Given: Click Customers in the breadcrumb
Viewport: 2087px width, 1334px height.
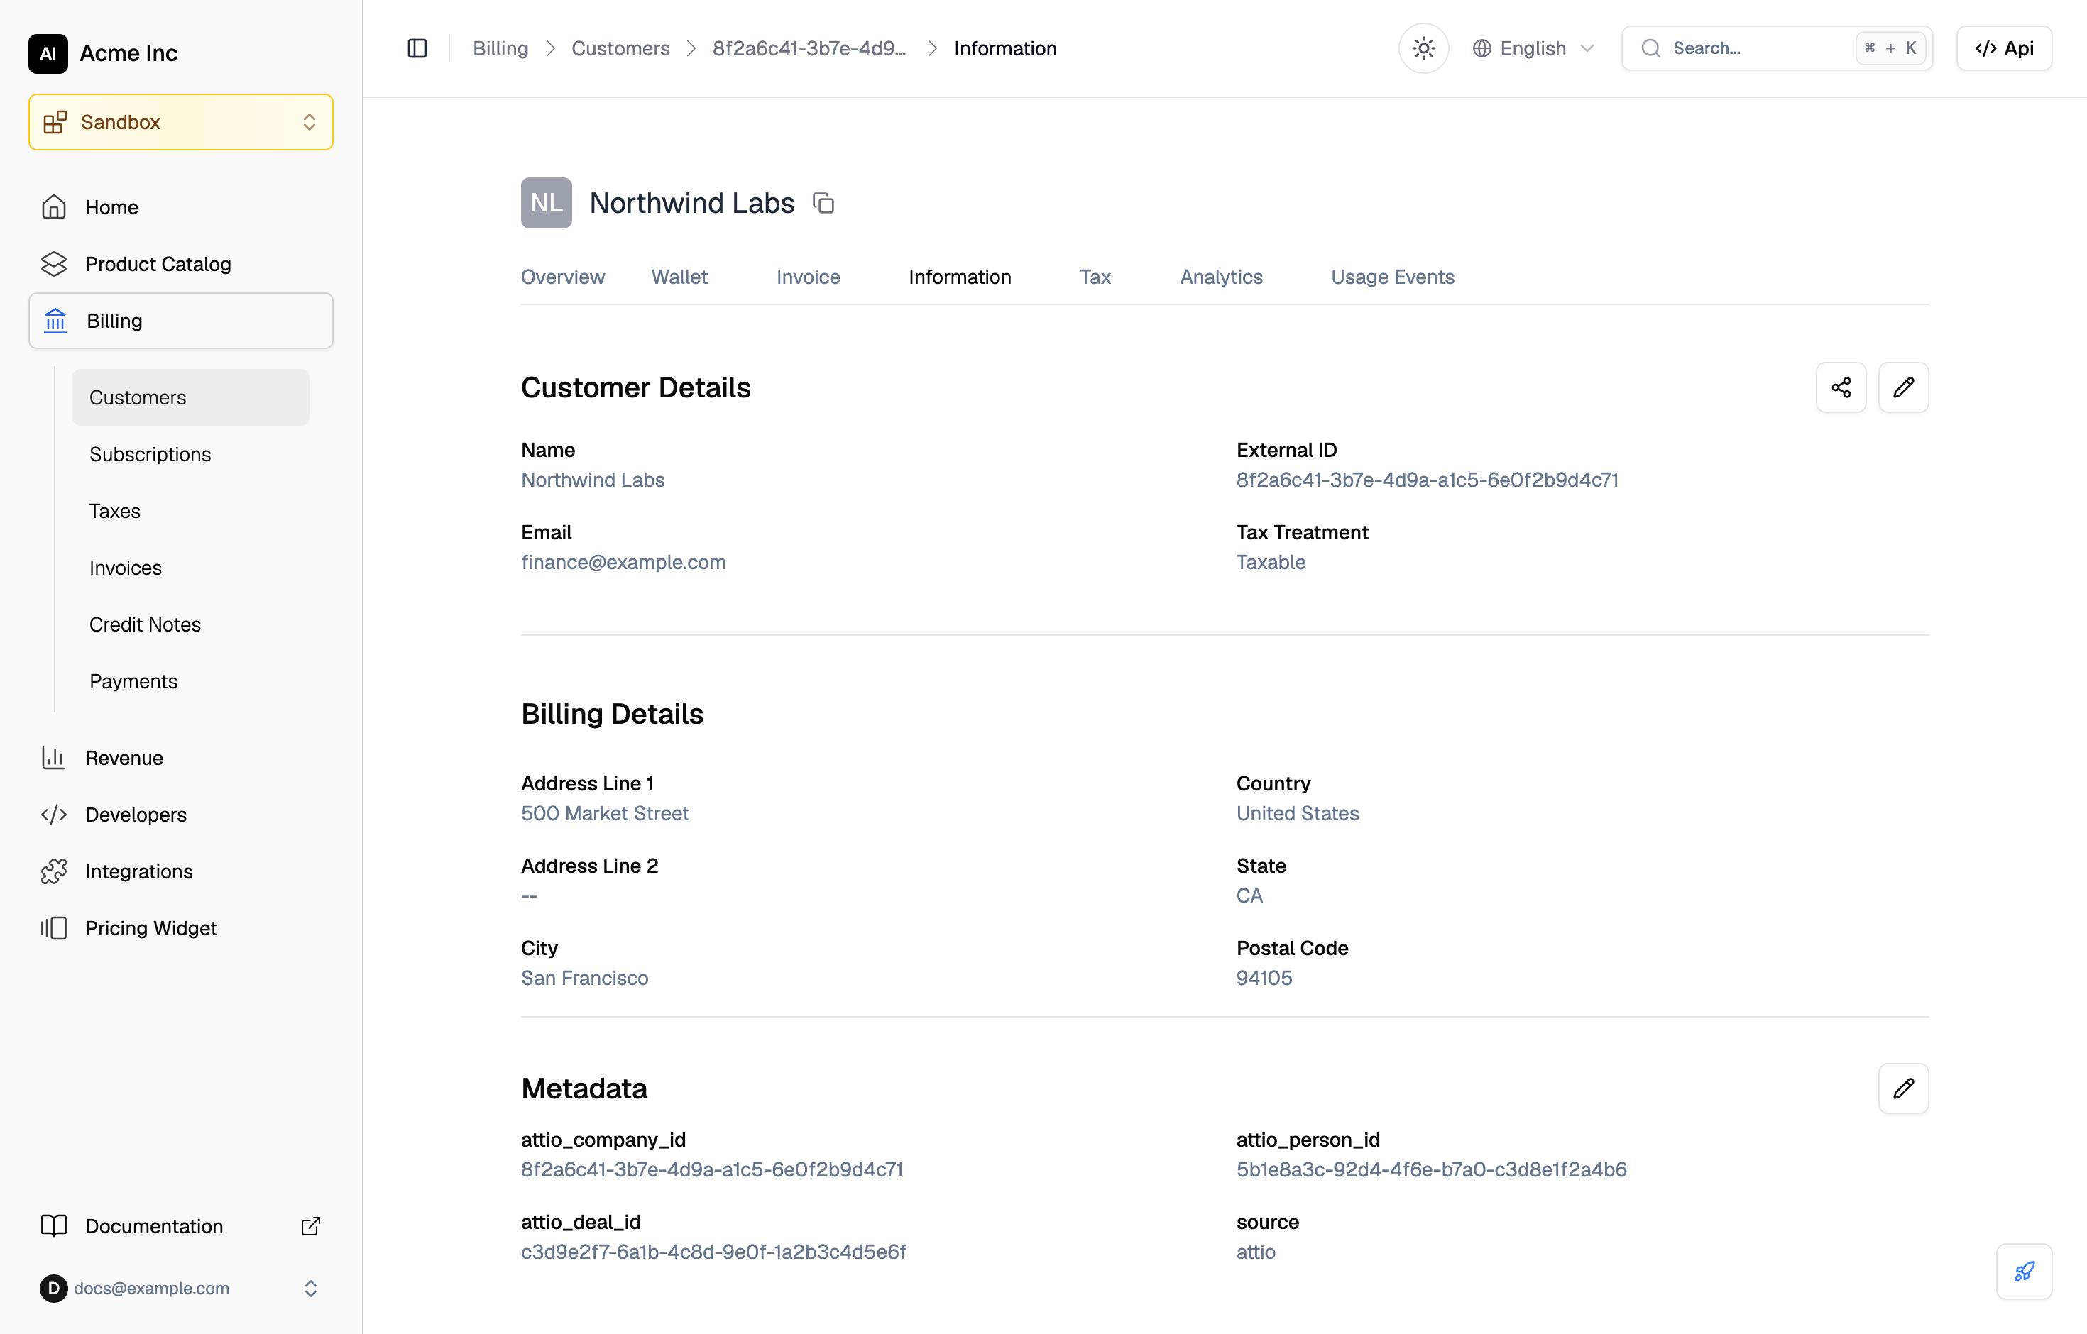Looking at the screenshot, I should point(620,48).
